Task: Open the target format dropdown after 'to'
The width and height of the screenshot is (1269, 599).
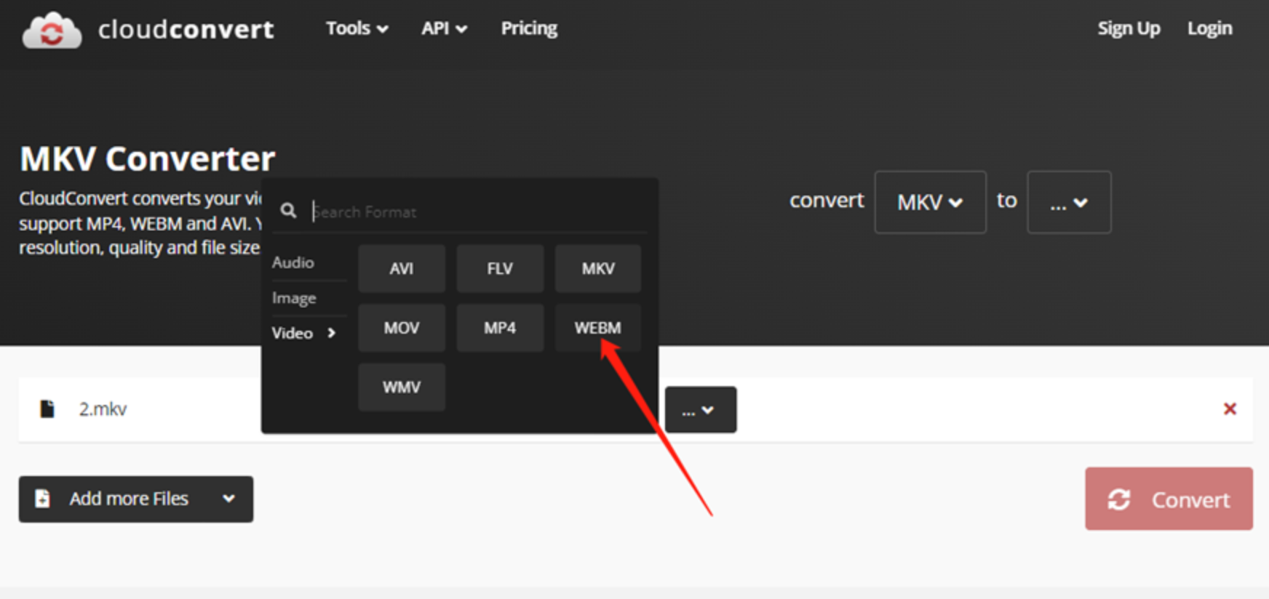Action: [1068, 202]
